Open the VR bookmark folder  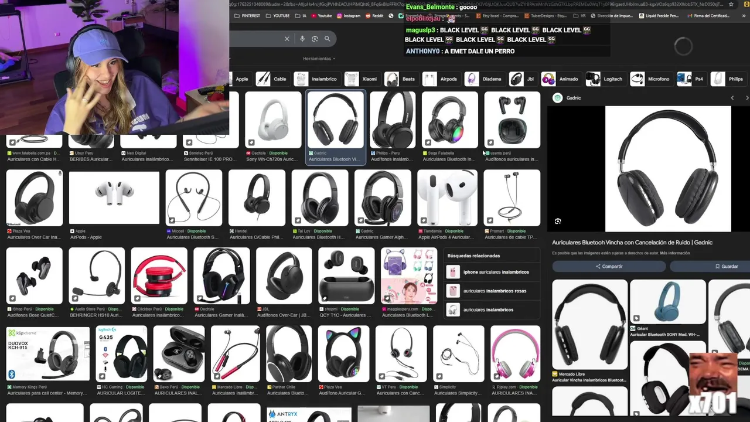point(579,16)
